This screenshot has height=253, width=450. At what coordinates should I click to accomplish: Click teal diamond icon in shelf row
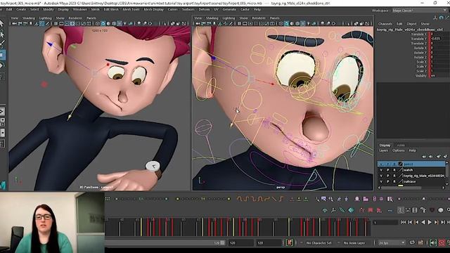coord(351,210)
